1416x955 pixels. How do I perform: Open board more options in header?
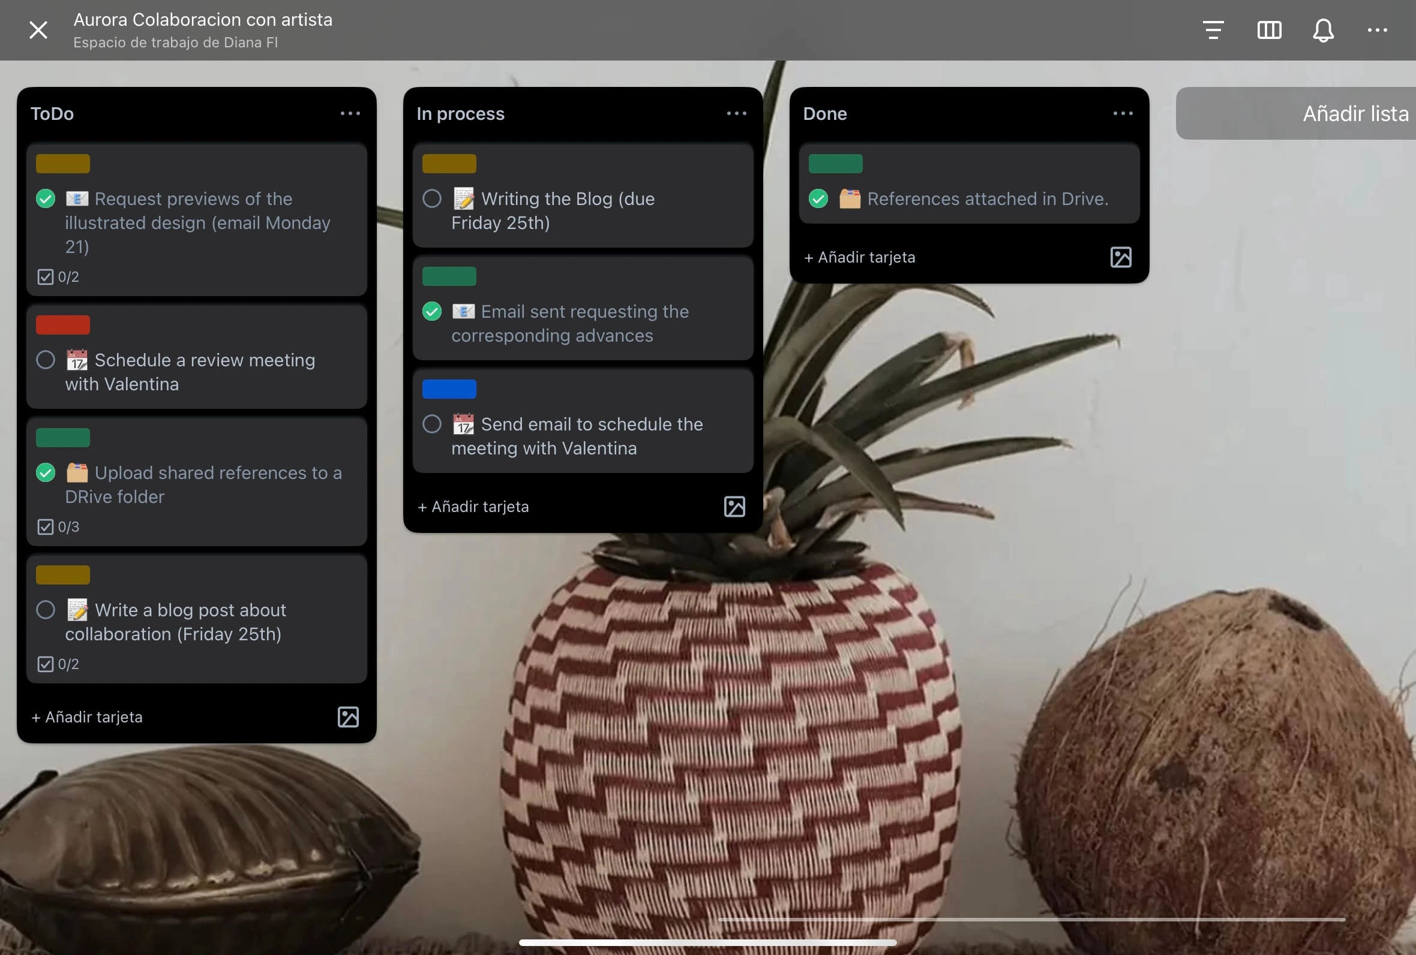(x=1377, y=30)
